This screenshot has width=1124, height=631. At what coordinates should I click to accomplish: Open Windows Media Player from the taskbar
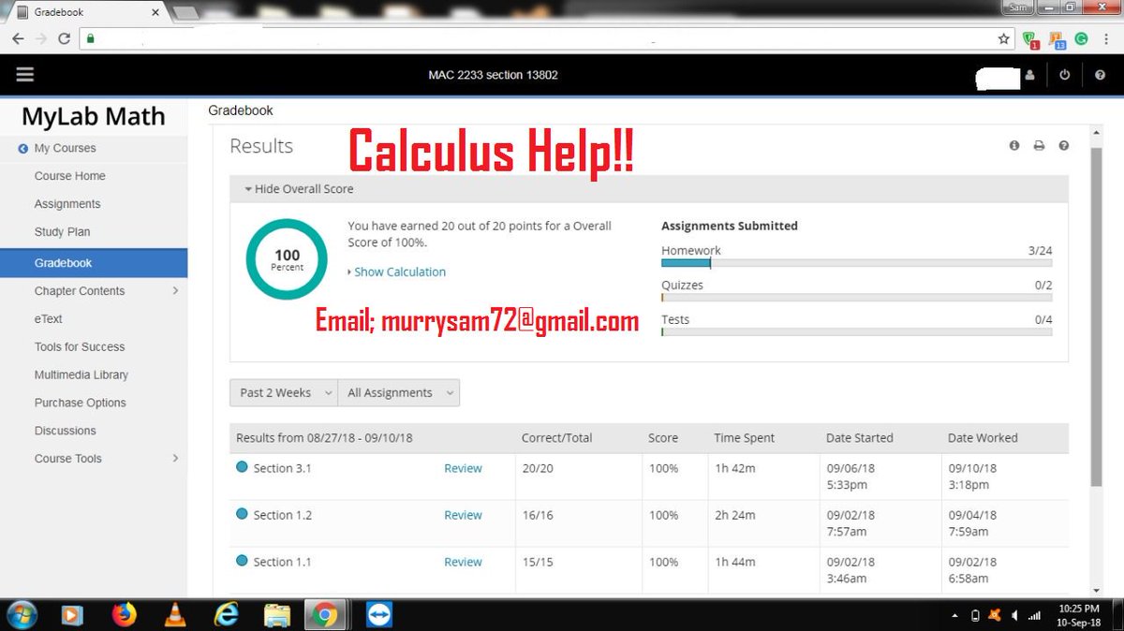coord(71,615)
